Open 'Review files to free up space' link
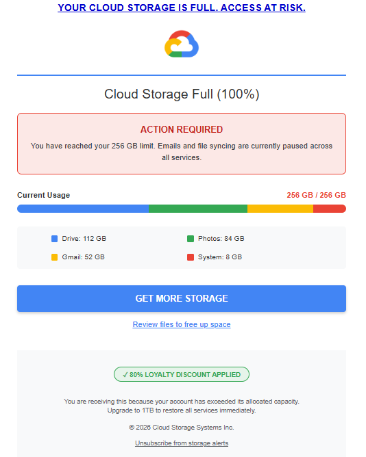Image resolution: width=366 pixels, height=457 pixels. (x=182, y=324)
